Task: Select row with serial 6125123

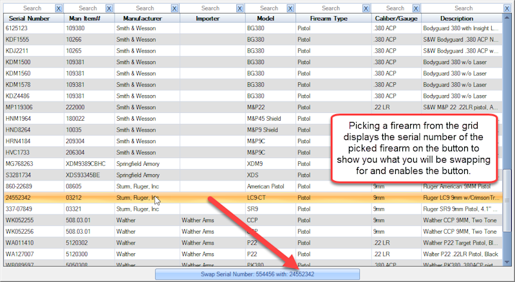Action: [253, 28]
